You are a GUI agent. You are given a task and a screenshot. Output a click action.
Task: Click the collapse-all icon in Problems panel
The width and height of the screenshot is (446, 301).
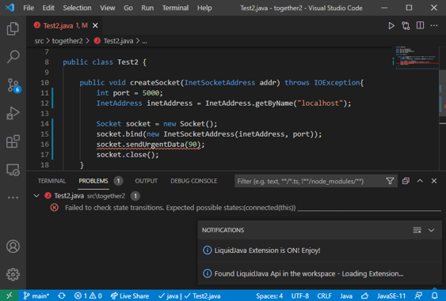(x=406, y=181)
